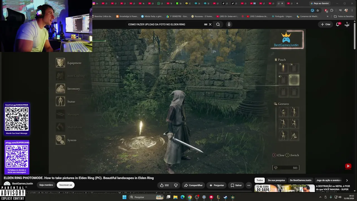Click the red YouTube logo in video corner
357x201 pixels.
pyautogui.click(x=348, y=166)
